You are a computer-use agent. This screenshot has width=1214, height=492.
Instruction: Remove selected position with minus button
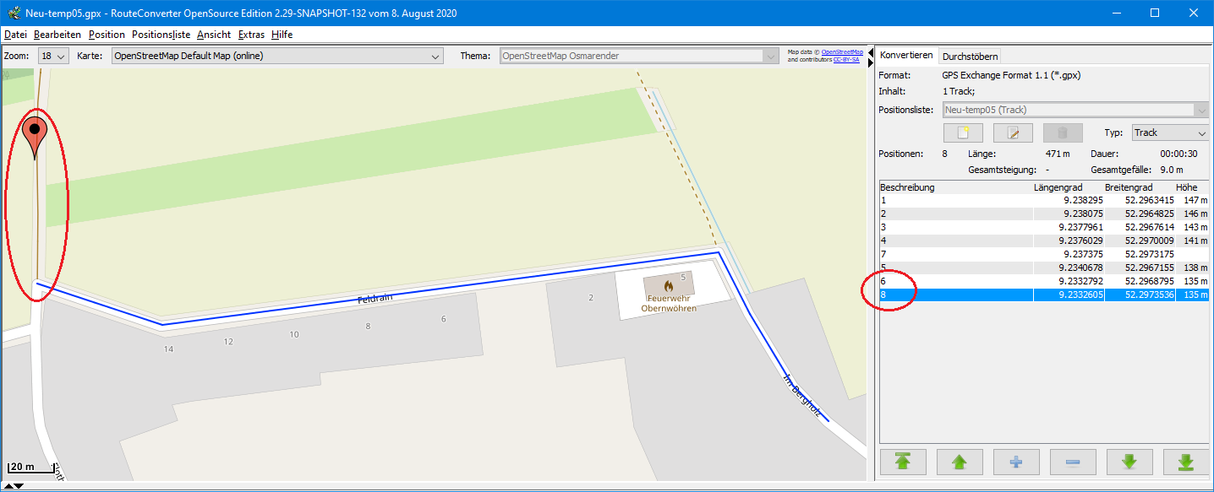[x=1073, y=462]
